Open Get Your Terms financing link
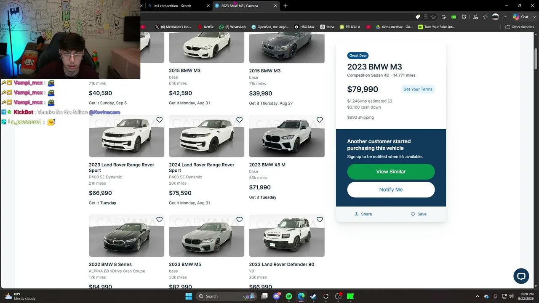This screenshot has height=303, width=539. [418, 89]
